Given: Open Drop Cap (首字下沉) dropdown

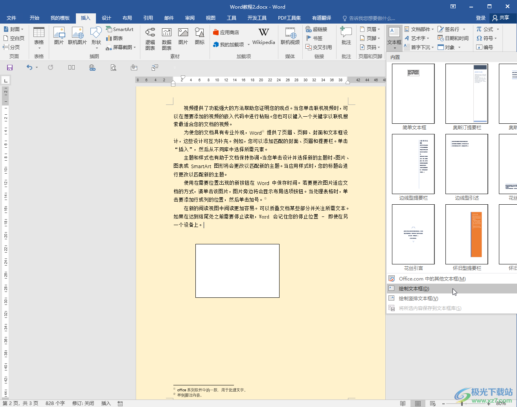Looking at the screenshot, I should [x=419, y=47].
